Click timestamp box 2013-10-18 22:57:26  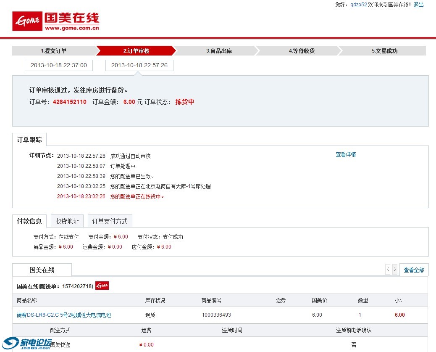[x=139, y=65]
